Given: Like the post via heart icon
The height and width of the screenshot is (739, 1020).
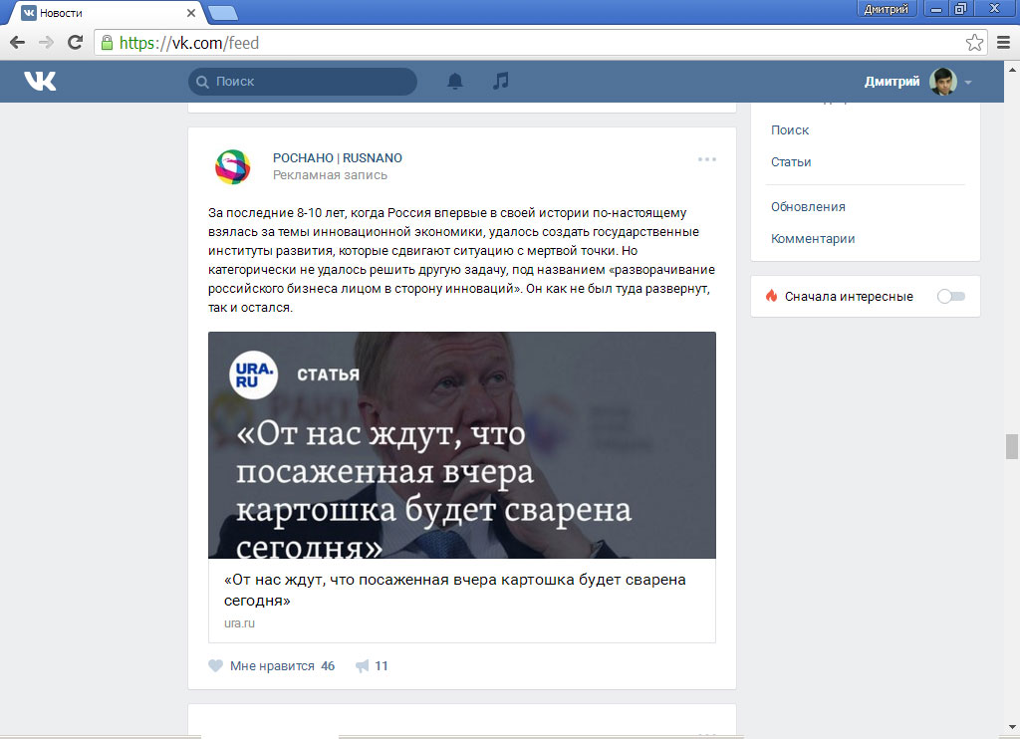Looking at the screenshot, I should click(x=215, y=665).
